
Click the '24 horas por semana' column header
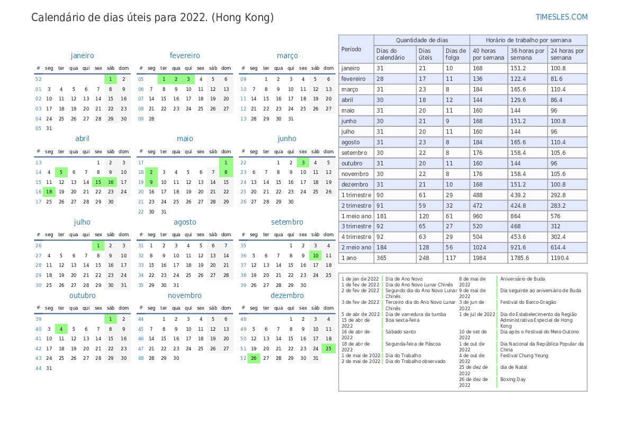click(567, 54)
